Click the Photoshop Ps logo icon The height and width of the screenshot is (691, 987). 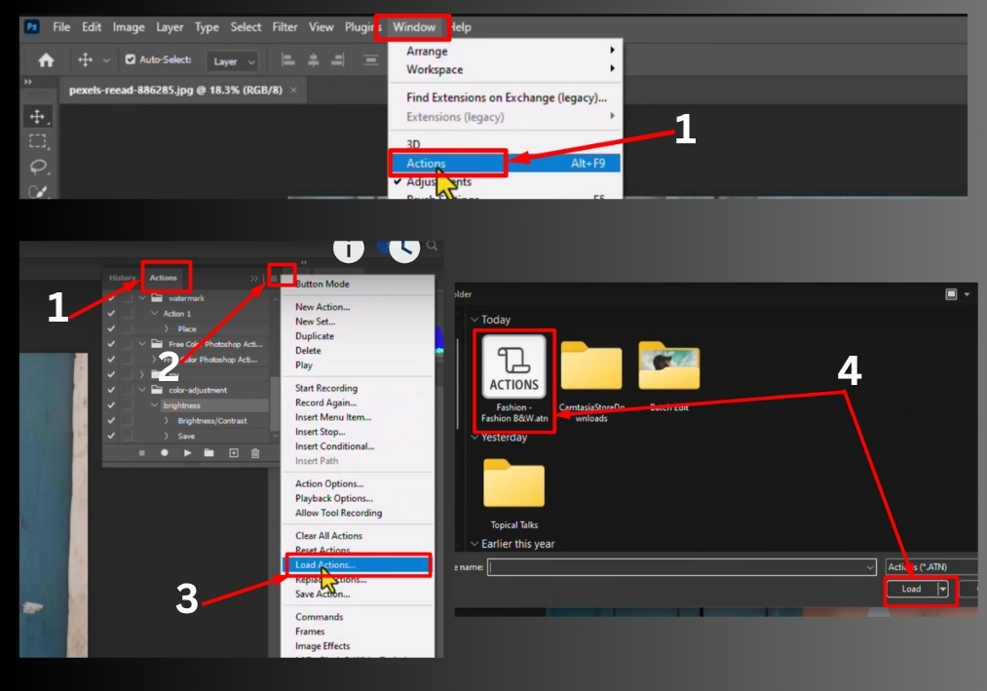(32, 27)
